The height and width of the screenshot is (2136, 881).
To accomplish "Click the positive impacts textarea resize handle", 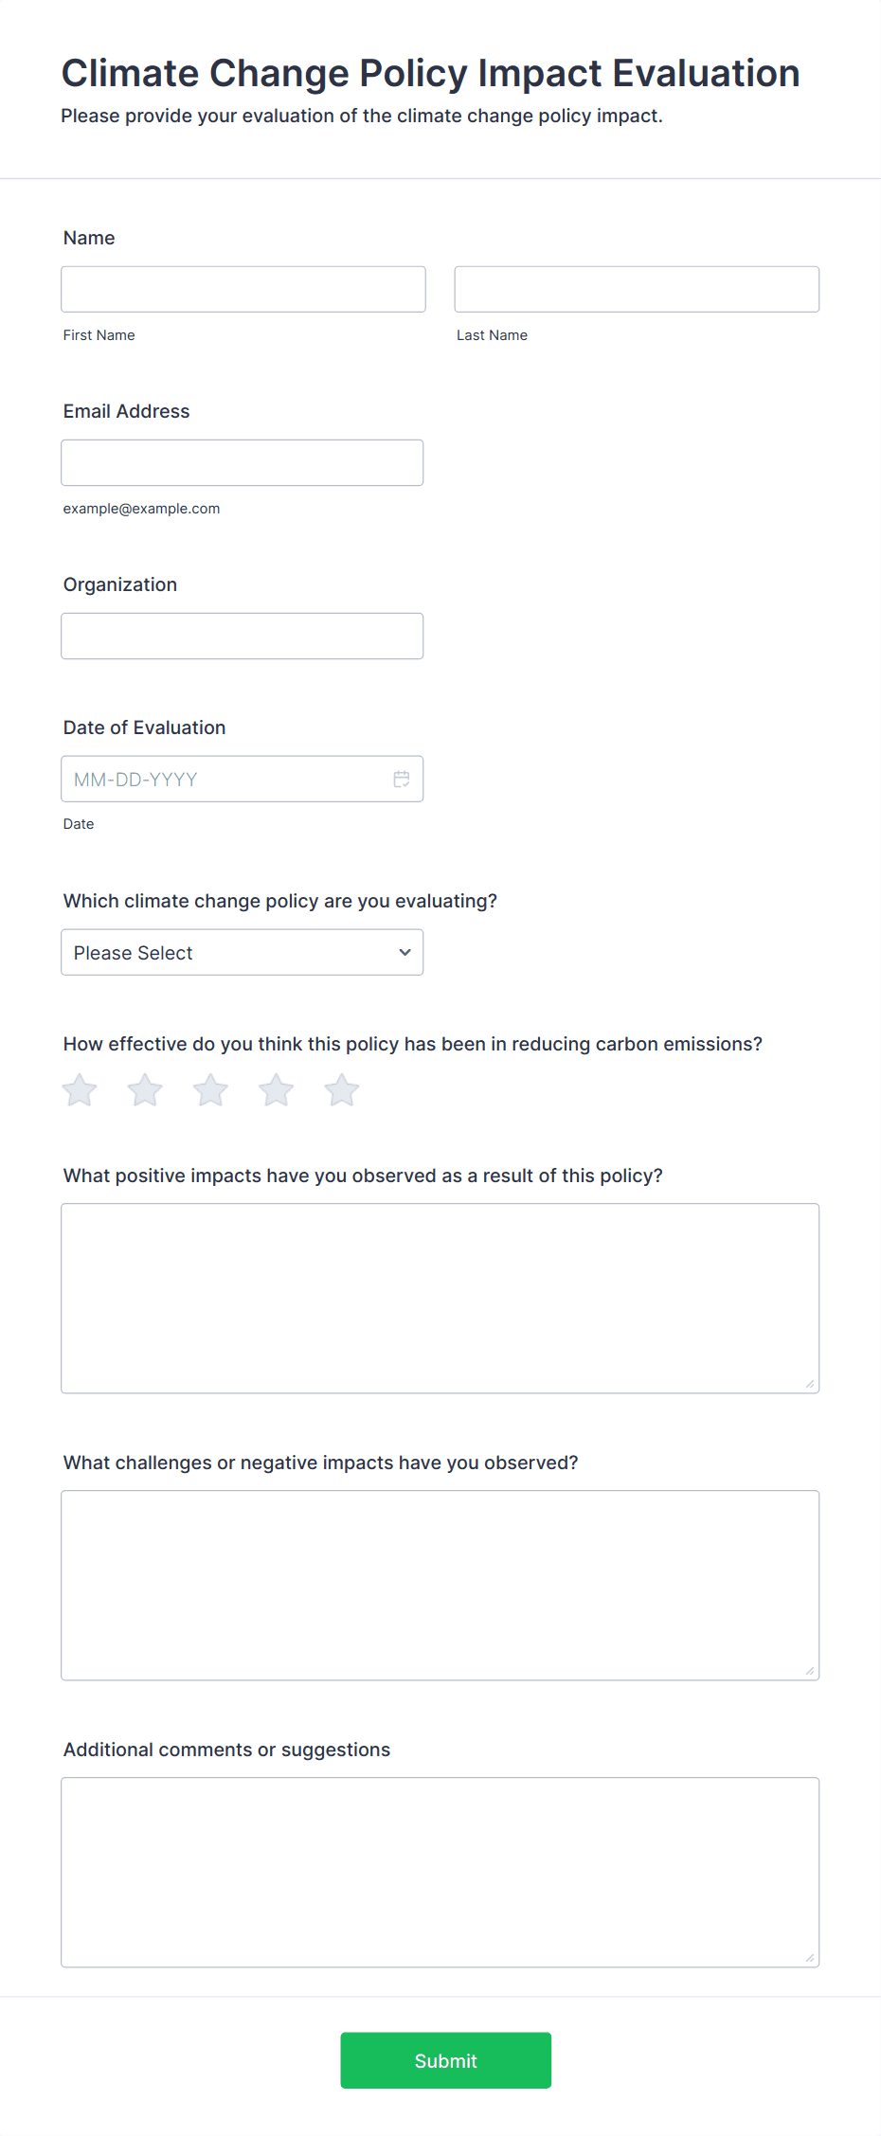I will tap(810, 1384).
